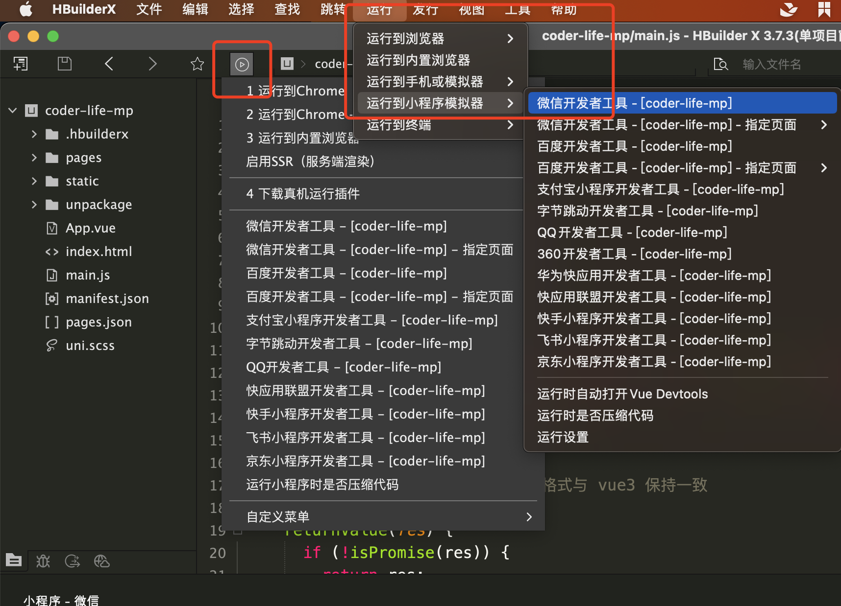Open App.vue in the file tree
841x606 pixels.
coord(91,228)
